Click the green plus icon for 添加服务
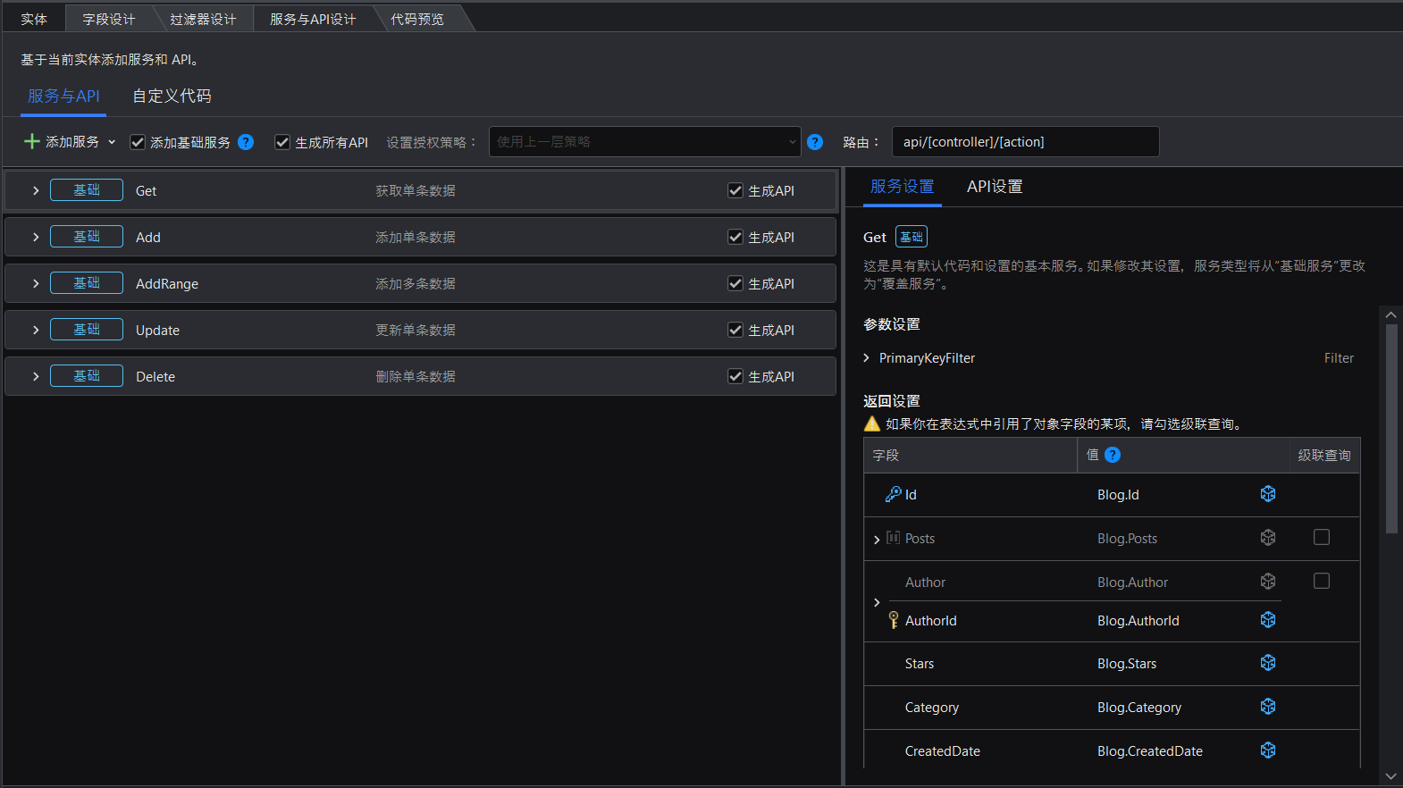This screenshot has height=788, width=1403. tap(31, 141)
